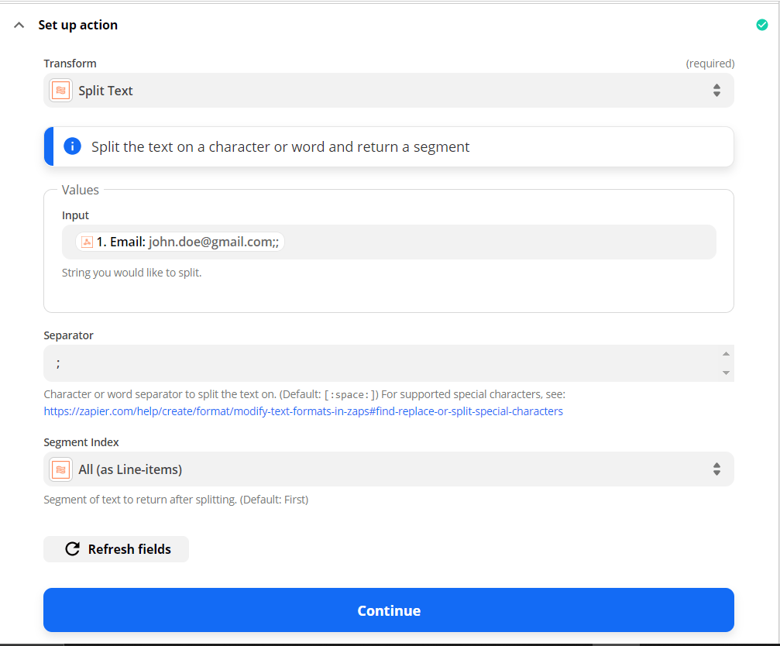The width and height of the screenshot is (780, 646).
Task: Click the "String you would like to split." hint
Action: [132, 273]
